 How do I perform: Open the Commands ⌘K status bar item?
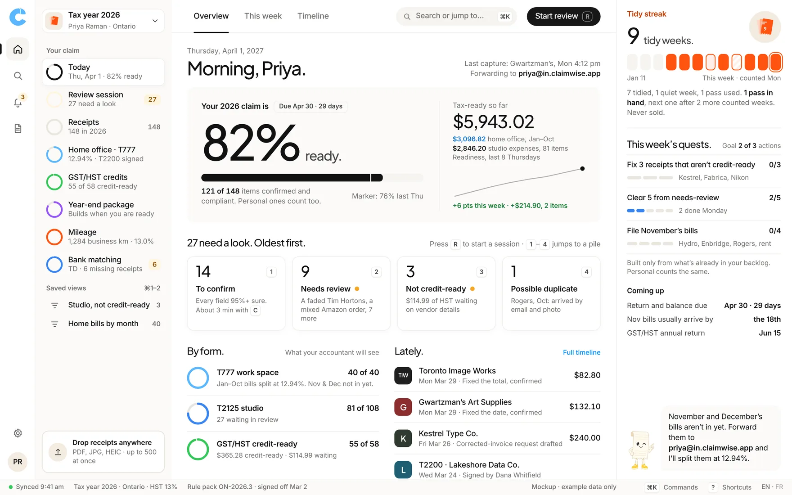point(672,487)
